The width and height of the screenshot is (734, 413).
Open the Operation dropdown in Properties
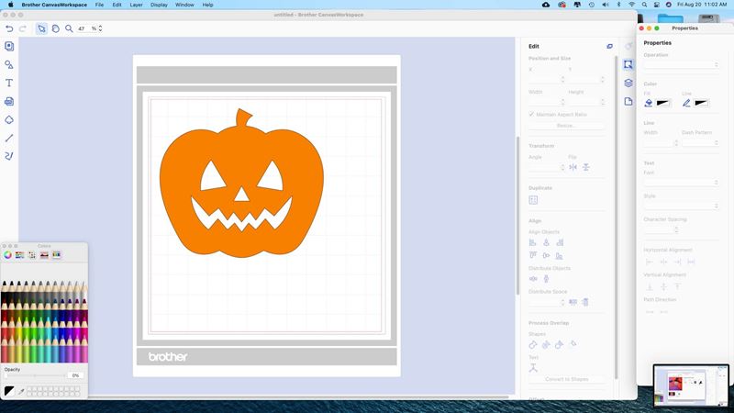(681, 65)
